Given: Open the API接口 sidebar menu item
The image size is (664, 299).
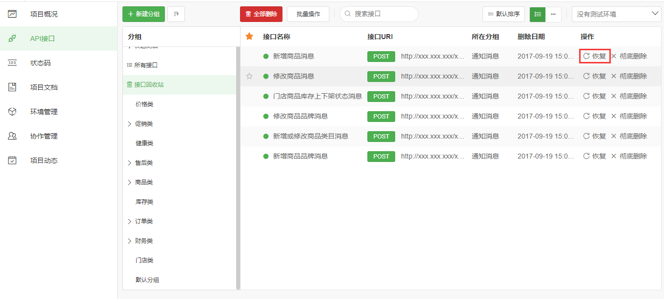Looking at the screenshot, I should (x=42, y=39).
